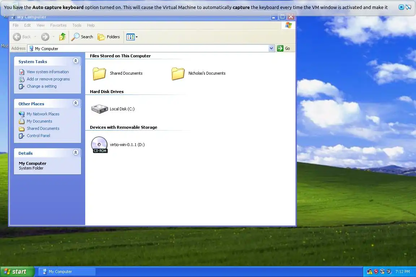The width and height of the screenshot is (416, 277).
Task: Collapse the System Tasks panel
Action: point(75,61)
